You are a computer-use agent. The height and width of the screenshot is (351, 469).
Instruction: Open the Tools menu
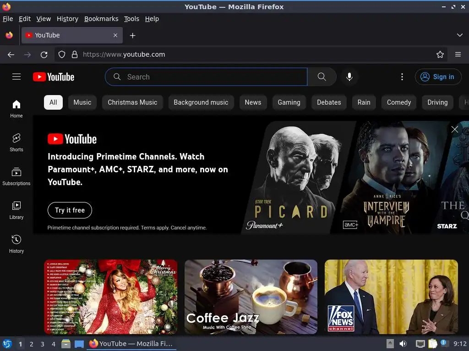(131, 19)
